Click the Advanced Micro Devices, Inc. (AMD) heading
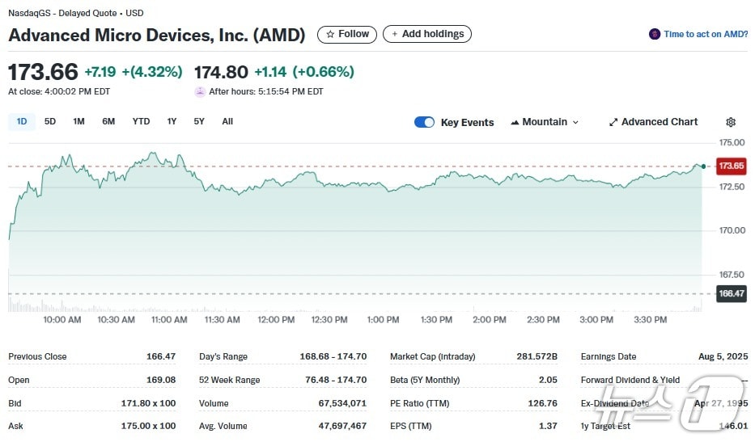Viewport: 755px width, 442px height. click(157, 35)
